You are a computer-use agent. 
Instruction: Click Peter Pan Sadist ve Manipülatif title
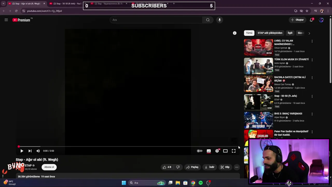pos(291,133)
